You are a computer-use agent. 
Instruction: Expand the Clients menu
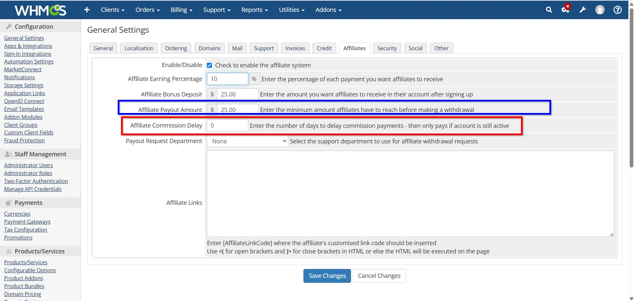click(112, 10)
